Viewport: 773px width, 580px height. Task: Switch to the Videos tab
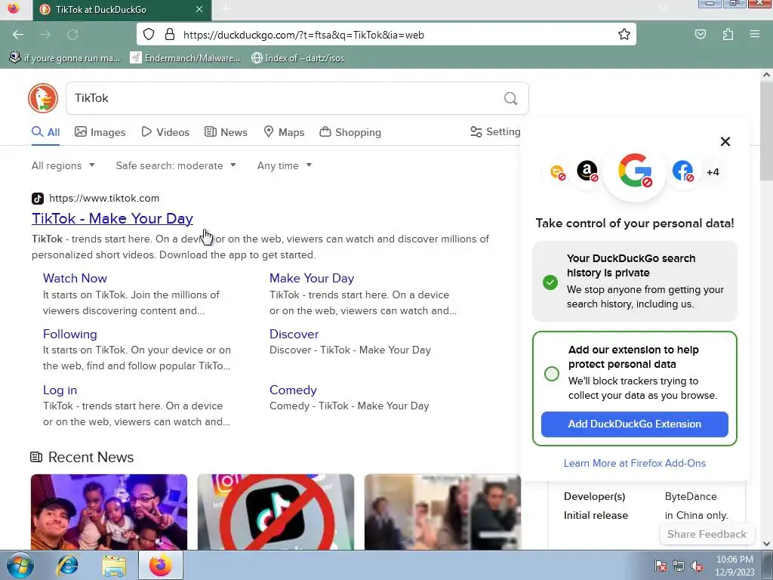tap(165, 132)
